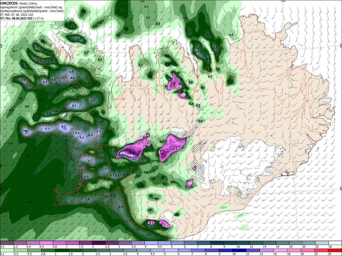This screenshot has height=256, width=342.
Task: Click the 4.9 snowfall value in purple area
Action: (131, 156)
